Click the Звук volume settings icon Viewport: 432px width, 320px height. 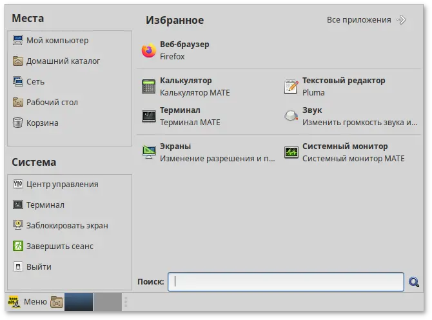pos(291,116)
